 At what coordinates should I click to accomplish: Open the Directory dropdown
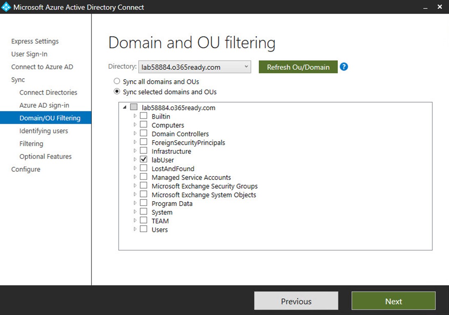(195, 67)
